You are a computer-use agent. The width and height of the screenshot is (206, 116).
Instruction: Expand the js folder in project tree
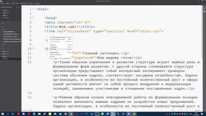3,46
